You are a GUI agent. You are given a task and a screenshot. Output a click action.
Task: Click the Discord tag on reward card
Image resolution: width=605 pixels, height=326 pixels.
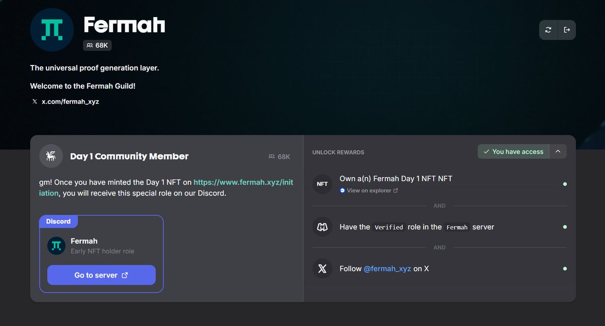tap(58, 221)
